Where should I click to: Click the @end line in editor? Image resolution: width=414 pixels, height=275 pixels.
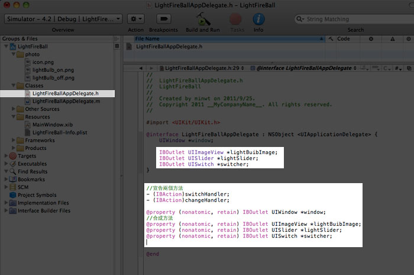click(x=153, y=254)
